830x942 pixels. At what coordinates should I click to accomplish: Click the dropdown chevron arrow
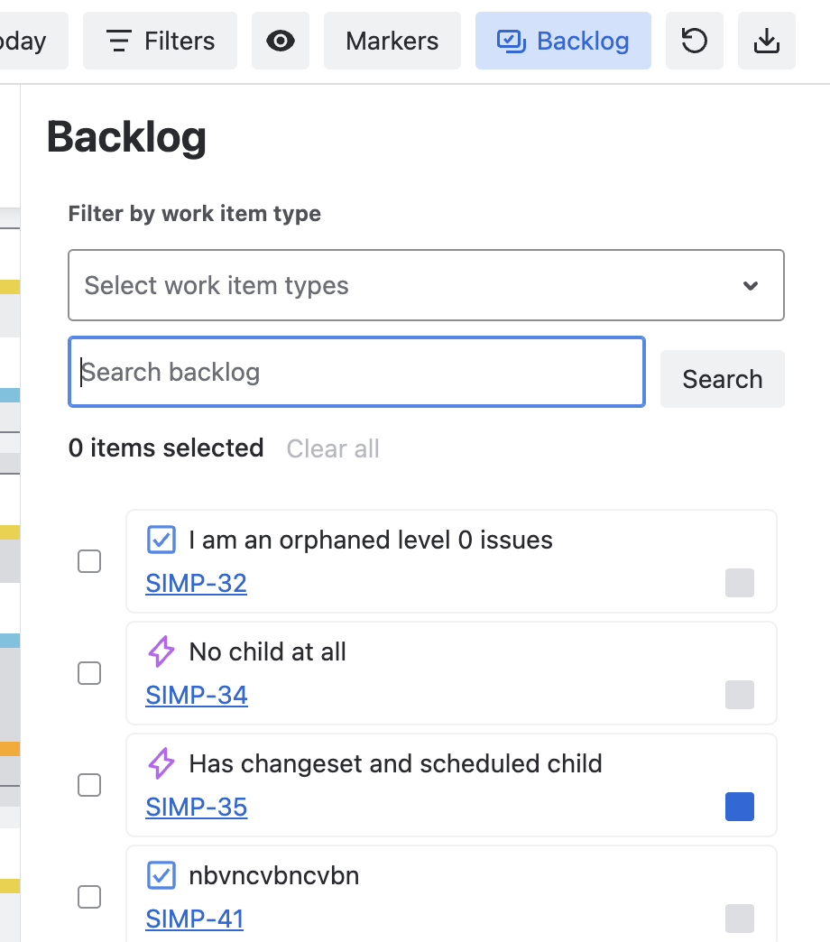750,285
